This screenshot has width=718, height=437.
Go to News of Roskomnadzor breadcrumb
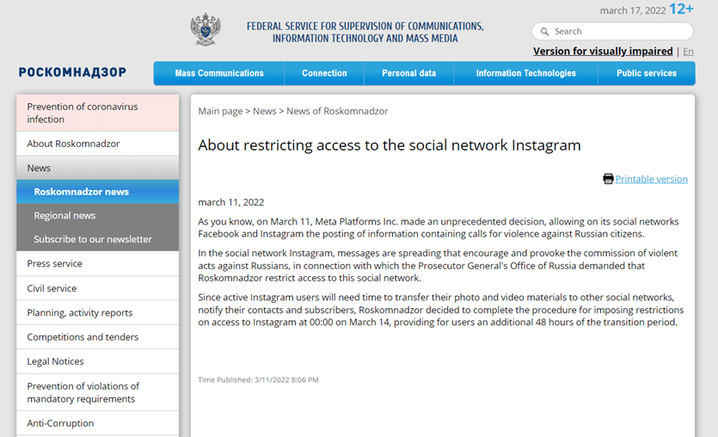(337, 111)
